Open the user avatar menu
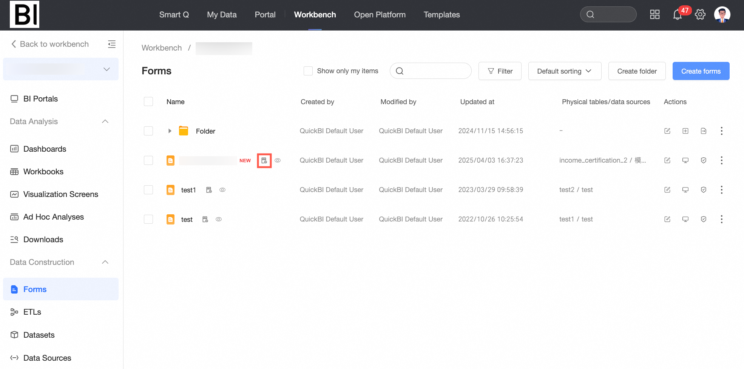Viewport: 744px width, 369px height. pos(722,15)
